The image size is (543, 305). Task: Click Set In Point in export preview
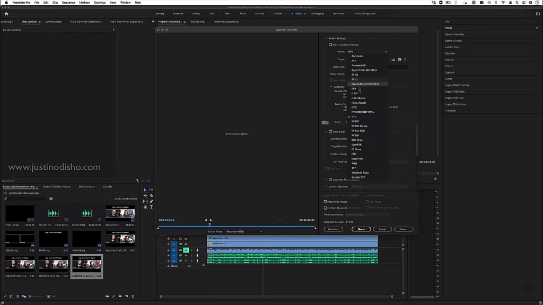pyautogui.click(x=206, y=220)
